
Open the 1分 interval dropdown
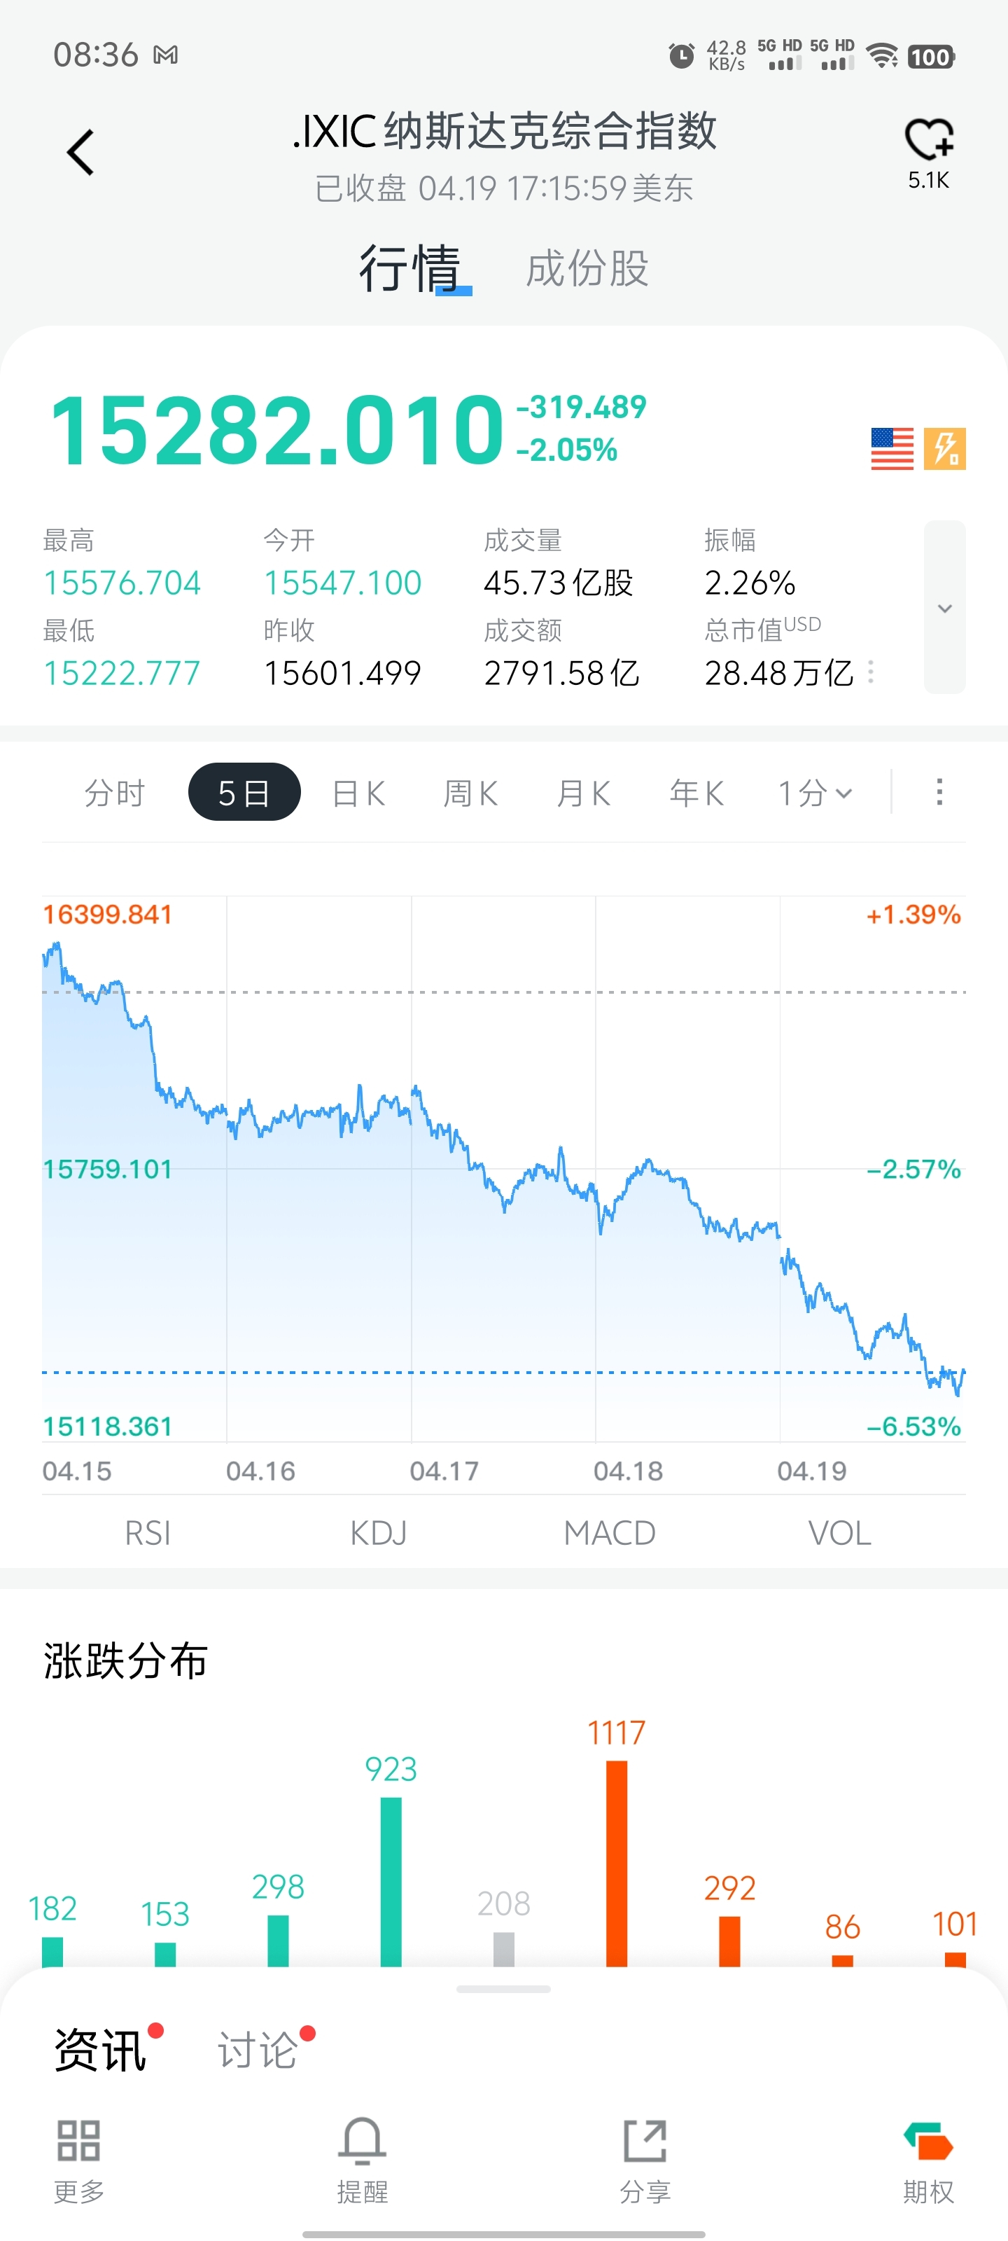pyautogui.click(x=814, y=793)
